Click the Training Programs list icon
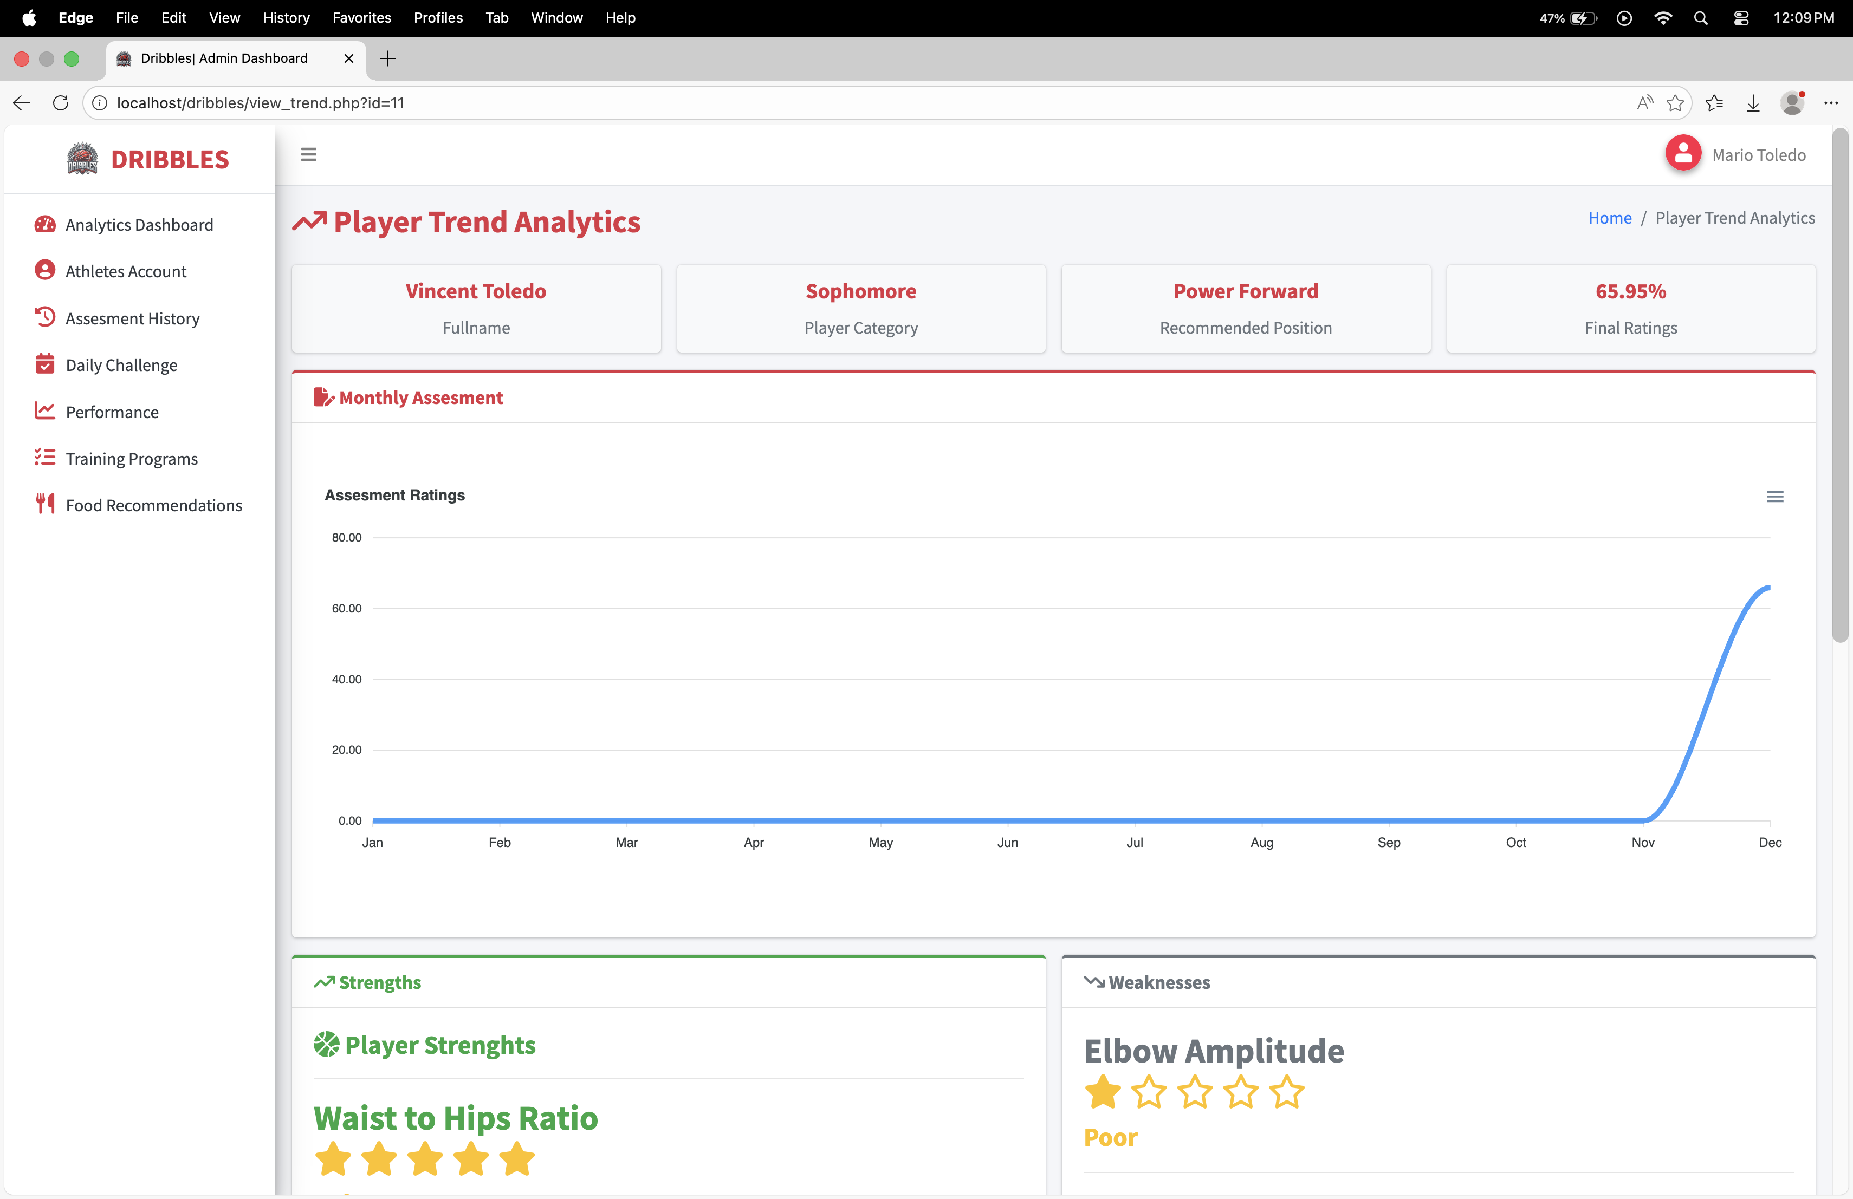1853x1199 pixels. (45, 458)
